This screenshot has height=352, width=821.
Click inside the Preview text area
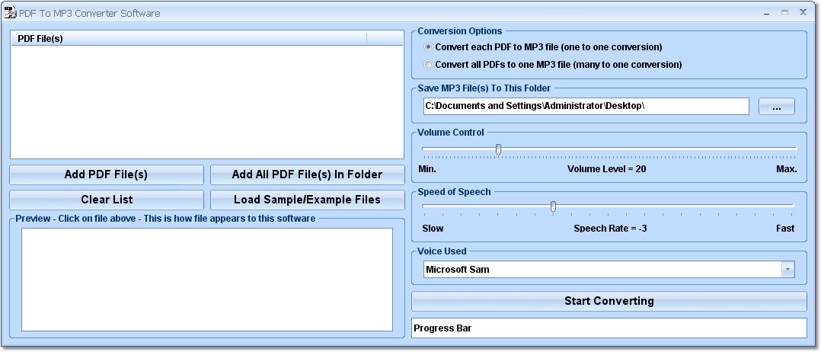click(x=207, y=279)
